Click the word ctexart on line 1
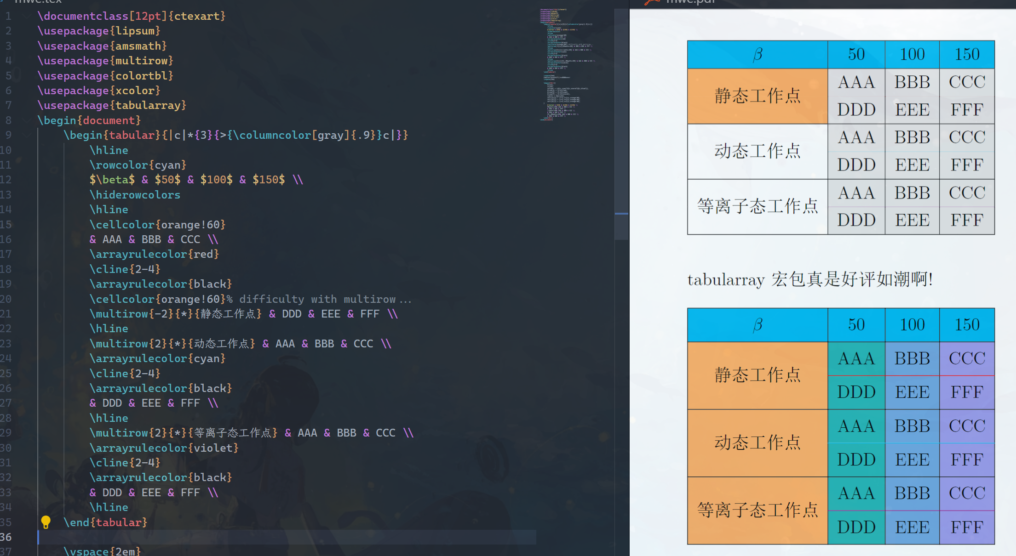This screenshot has height=556, width=1016. click(197, 16)
